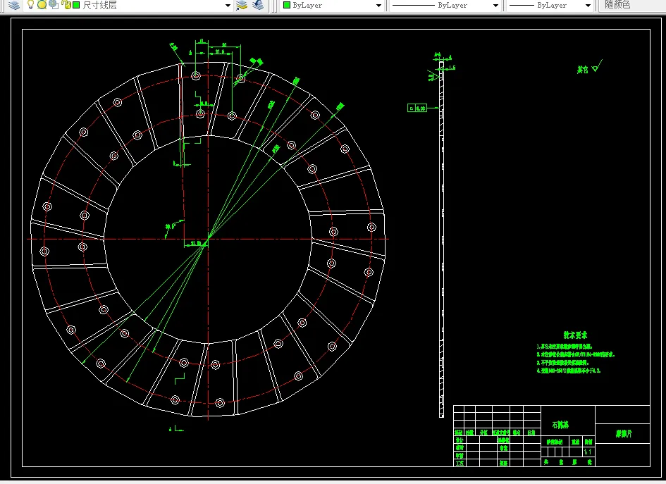
Task: Open the Layer Properties Manager icon
Action: pos(13,5)
